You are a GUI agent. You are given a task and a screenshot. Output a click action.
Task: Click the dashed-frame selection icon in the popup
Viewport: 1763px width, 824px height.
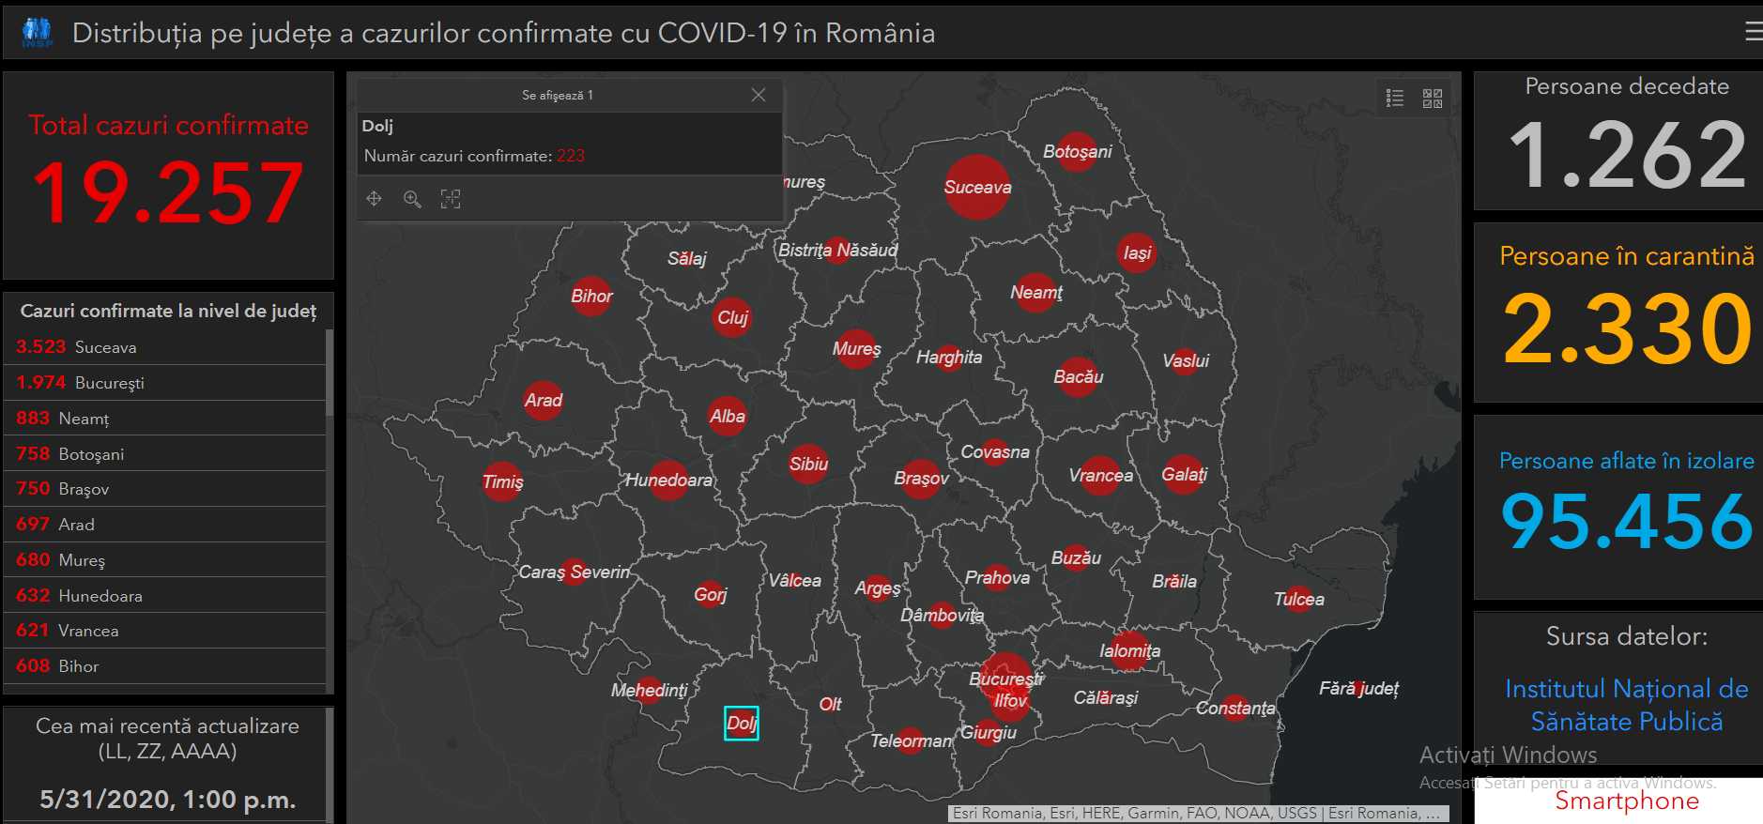(x=451, y=198)
